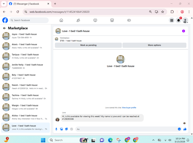Image resolution: width=193 pixels, height=143 pixels.
Task: Click Love's message containing 4129293308
Action: click(102, 118)
